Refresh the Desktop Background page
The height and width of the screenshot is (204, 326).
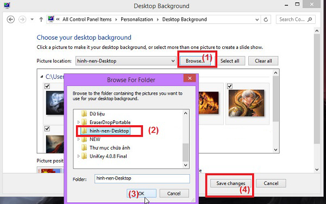click(x=266, y=20)
